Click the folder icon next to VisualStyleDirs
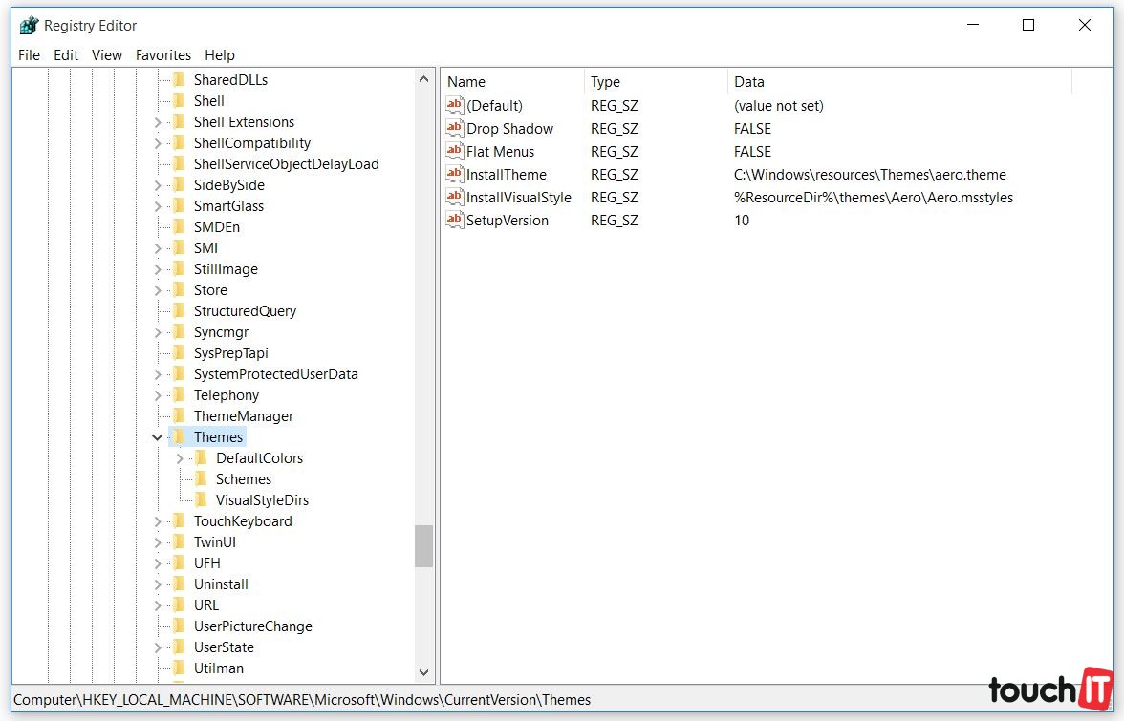 click(201, 500)
